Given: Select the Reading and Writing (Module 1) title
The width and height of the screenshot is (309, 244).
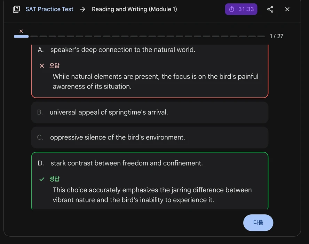Looking at the screenshot, I should 134,9.
